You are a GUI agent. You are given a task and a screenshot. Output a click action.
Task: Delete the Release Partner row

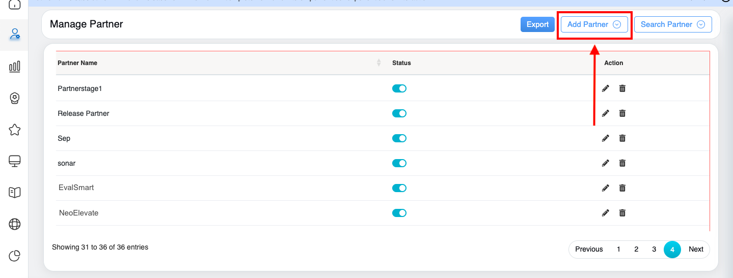pos(622,113)
